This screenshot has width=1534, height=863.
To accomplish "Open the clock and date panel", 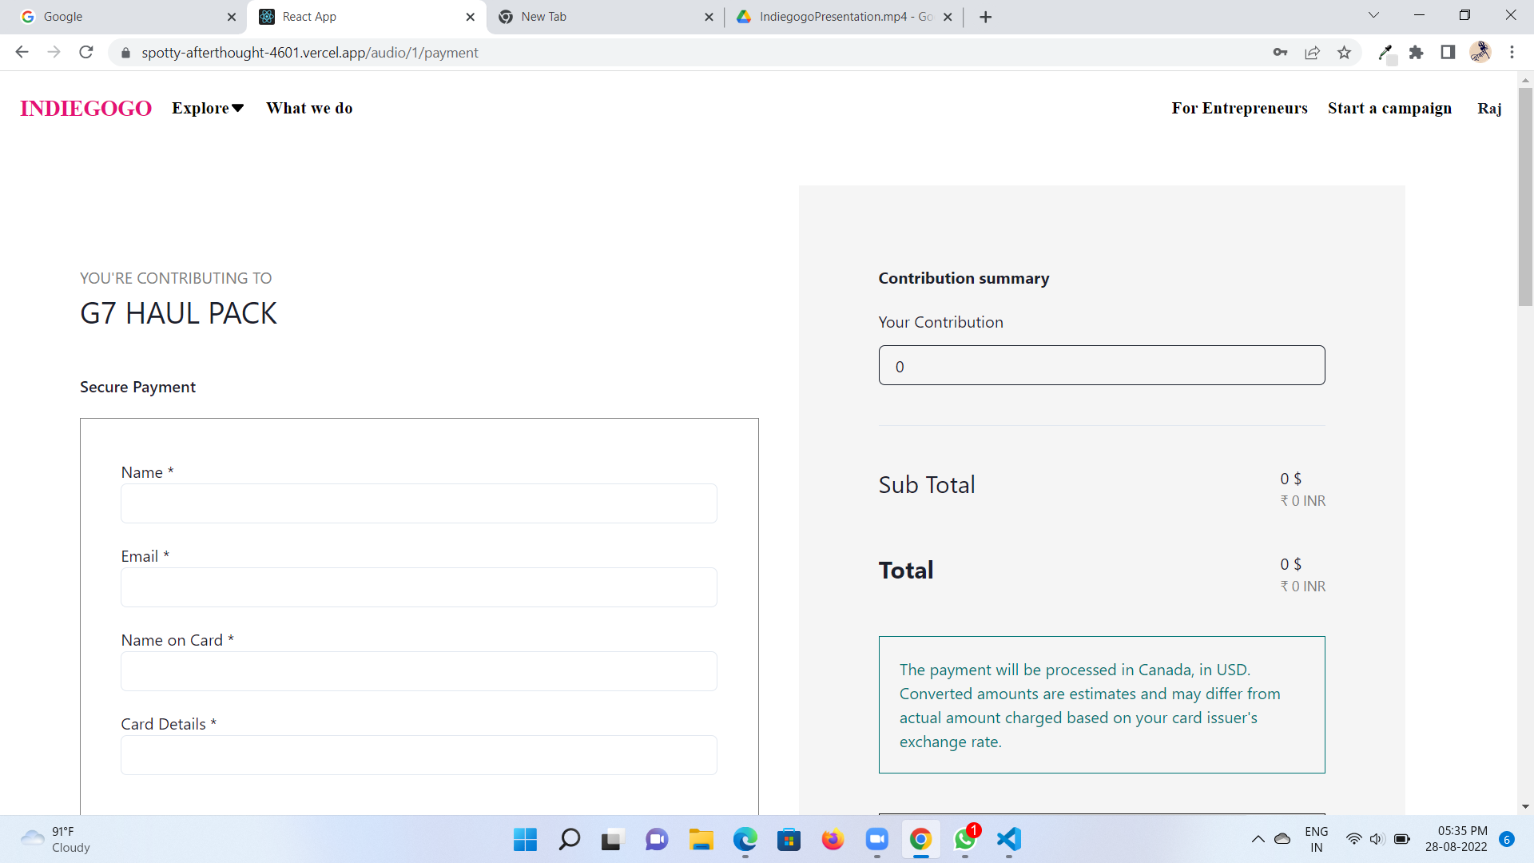I will 1457,839.
